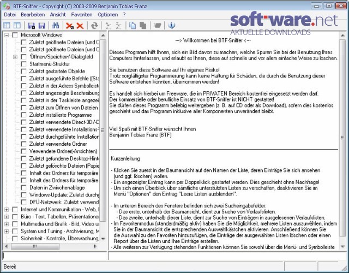Click the gray pages toolbar icon
This screenshot has width=349, height=273.
(x=143, y=26)
